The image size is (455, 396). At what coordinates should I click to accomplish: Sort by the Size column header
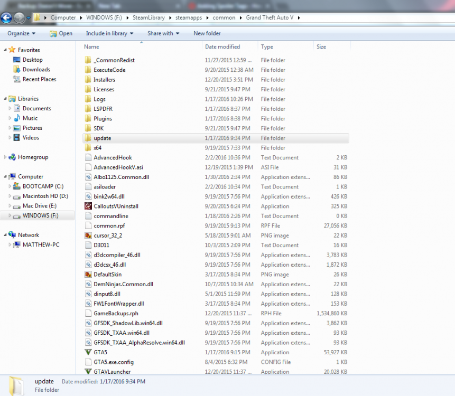pos(321,46)
